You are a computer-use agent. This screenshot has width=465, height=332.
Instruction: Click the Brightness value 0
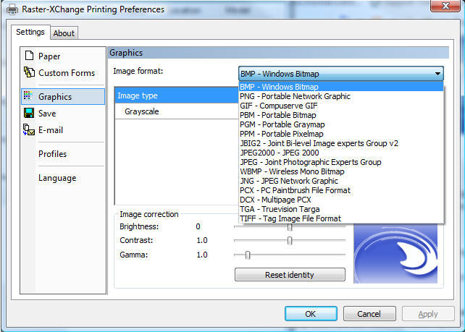pyautogui.click(x=198, y=226)
